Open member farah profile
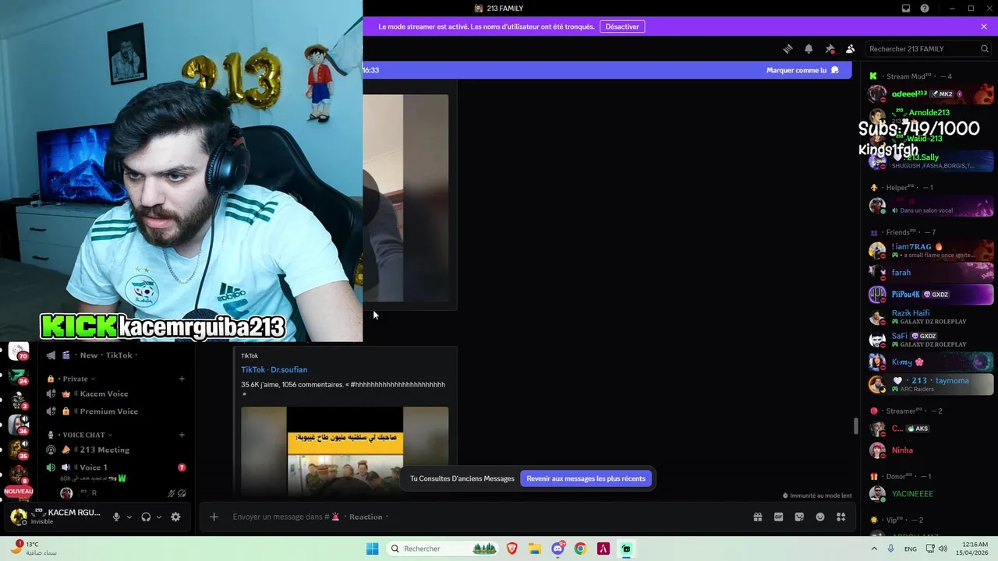 tap(932, 273)
